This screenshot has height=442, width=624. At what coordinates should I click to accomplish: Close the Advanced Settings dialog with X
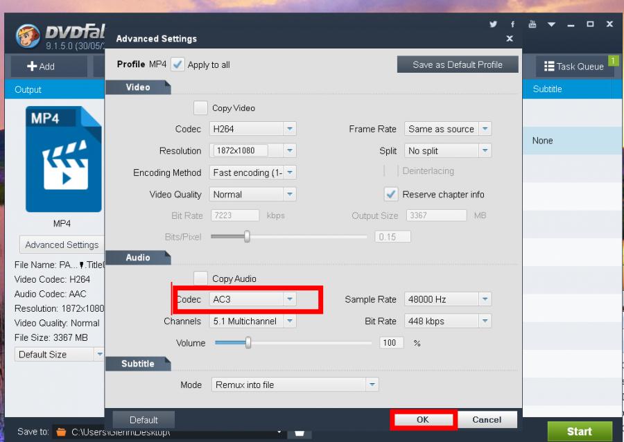[510, 39]
